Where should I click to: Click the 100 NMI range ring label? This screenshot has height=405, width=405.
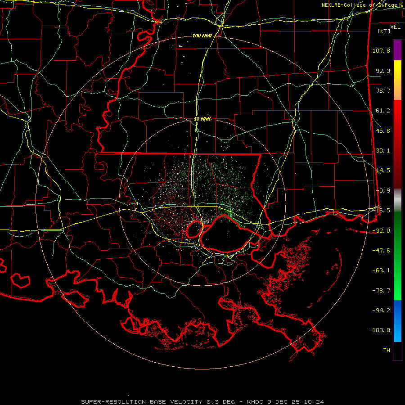(202, 36)
